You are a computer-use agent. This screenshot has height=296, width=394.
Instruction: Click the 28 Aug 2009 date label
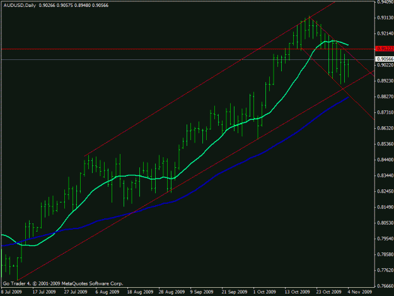[x=171, y=292]
